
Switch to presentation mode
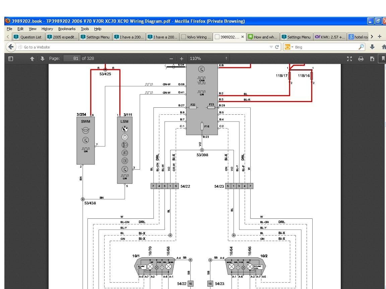(x=349, y=59)
